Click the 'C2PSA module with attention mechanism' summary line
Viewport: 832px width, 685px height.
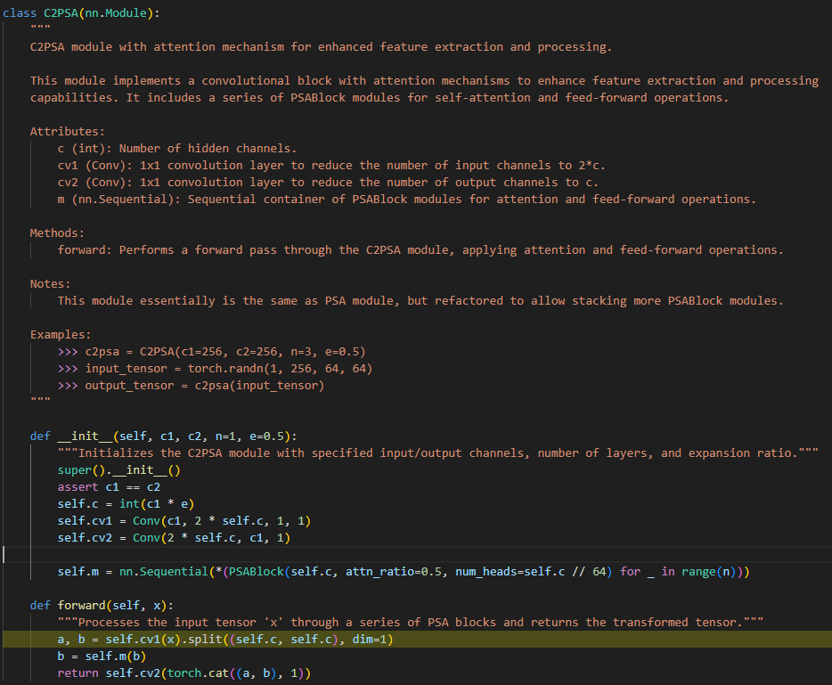click(x=321, y=47)
